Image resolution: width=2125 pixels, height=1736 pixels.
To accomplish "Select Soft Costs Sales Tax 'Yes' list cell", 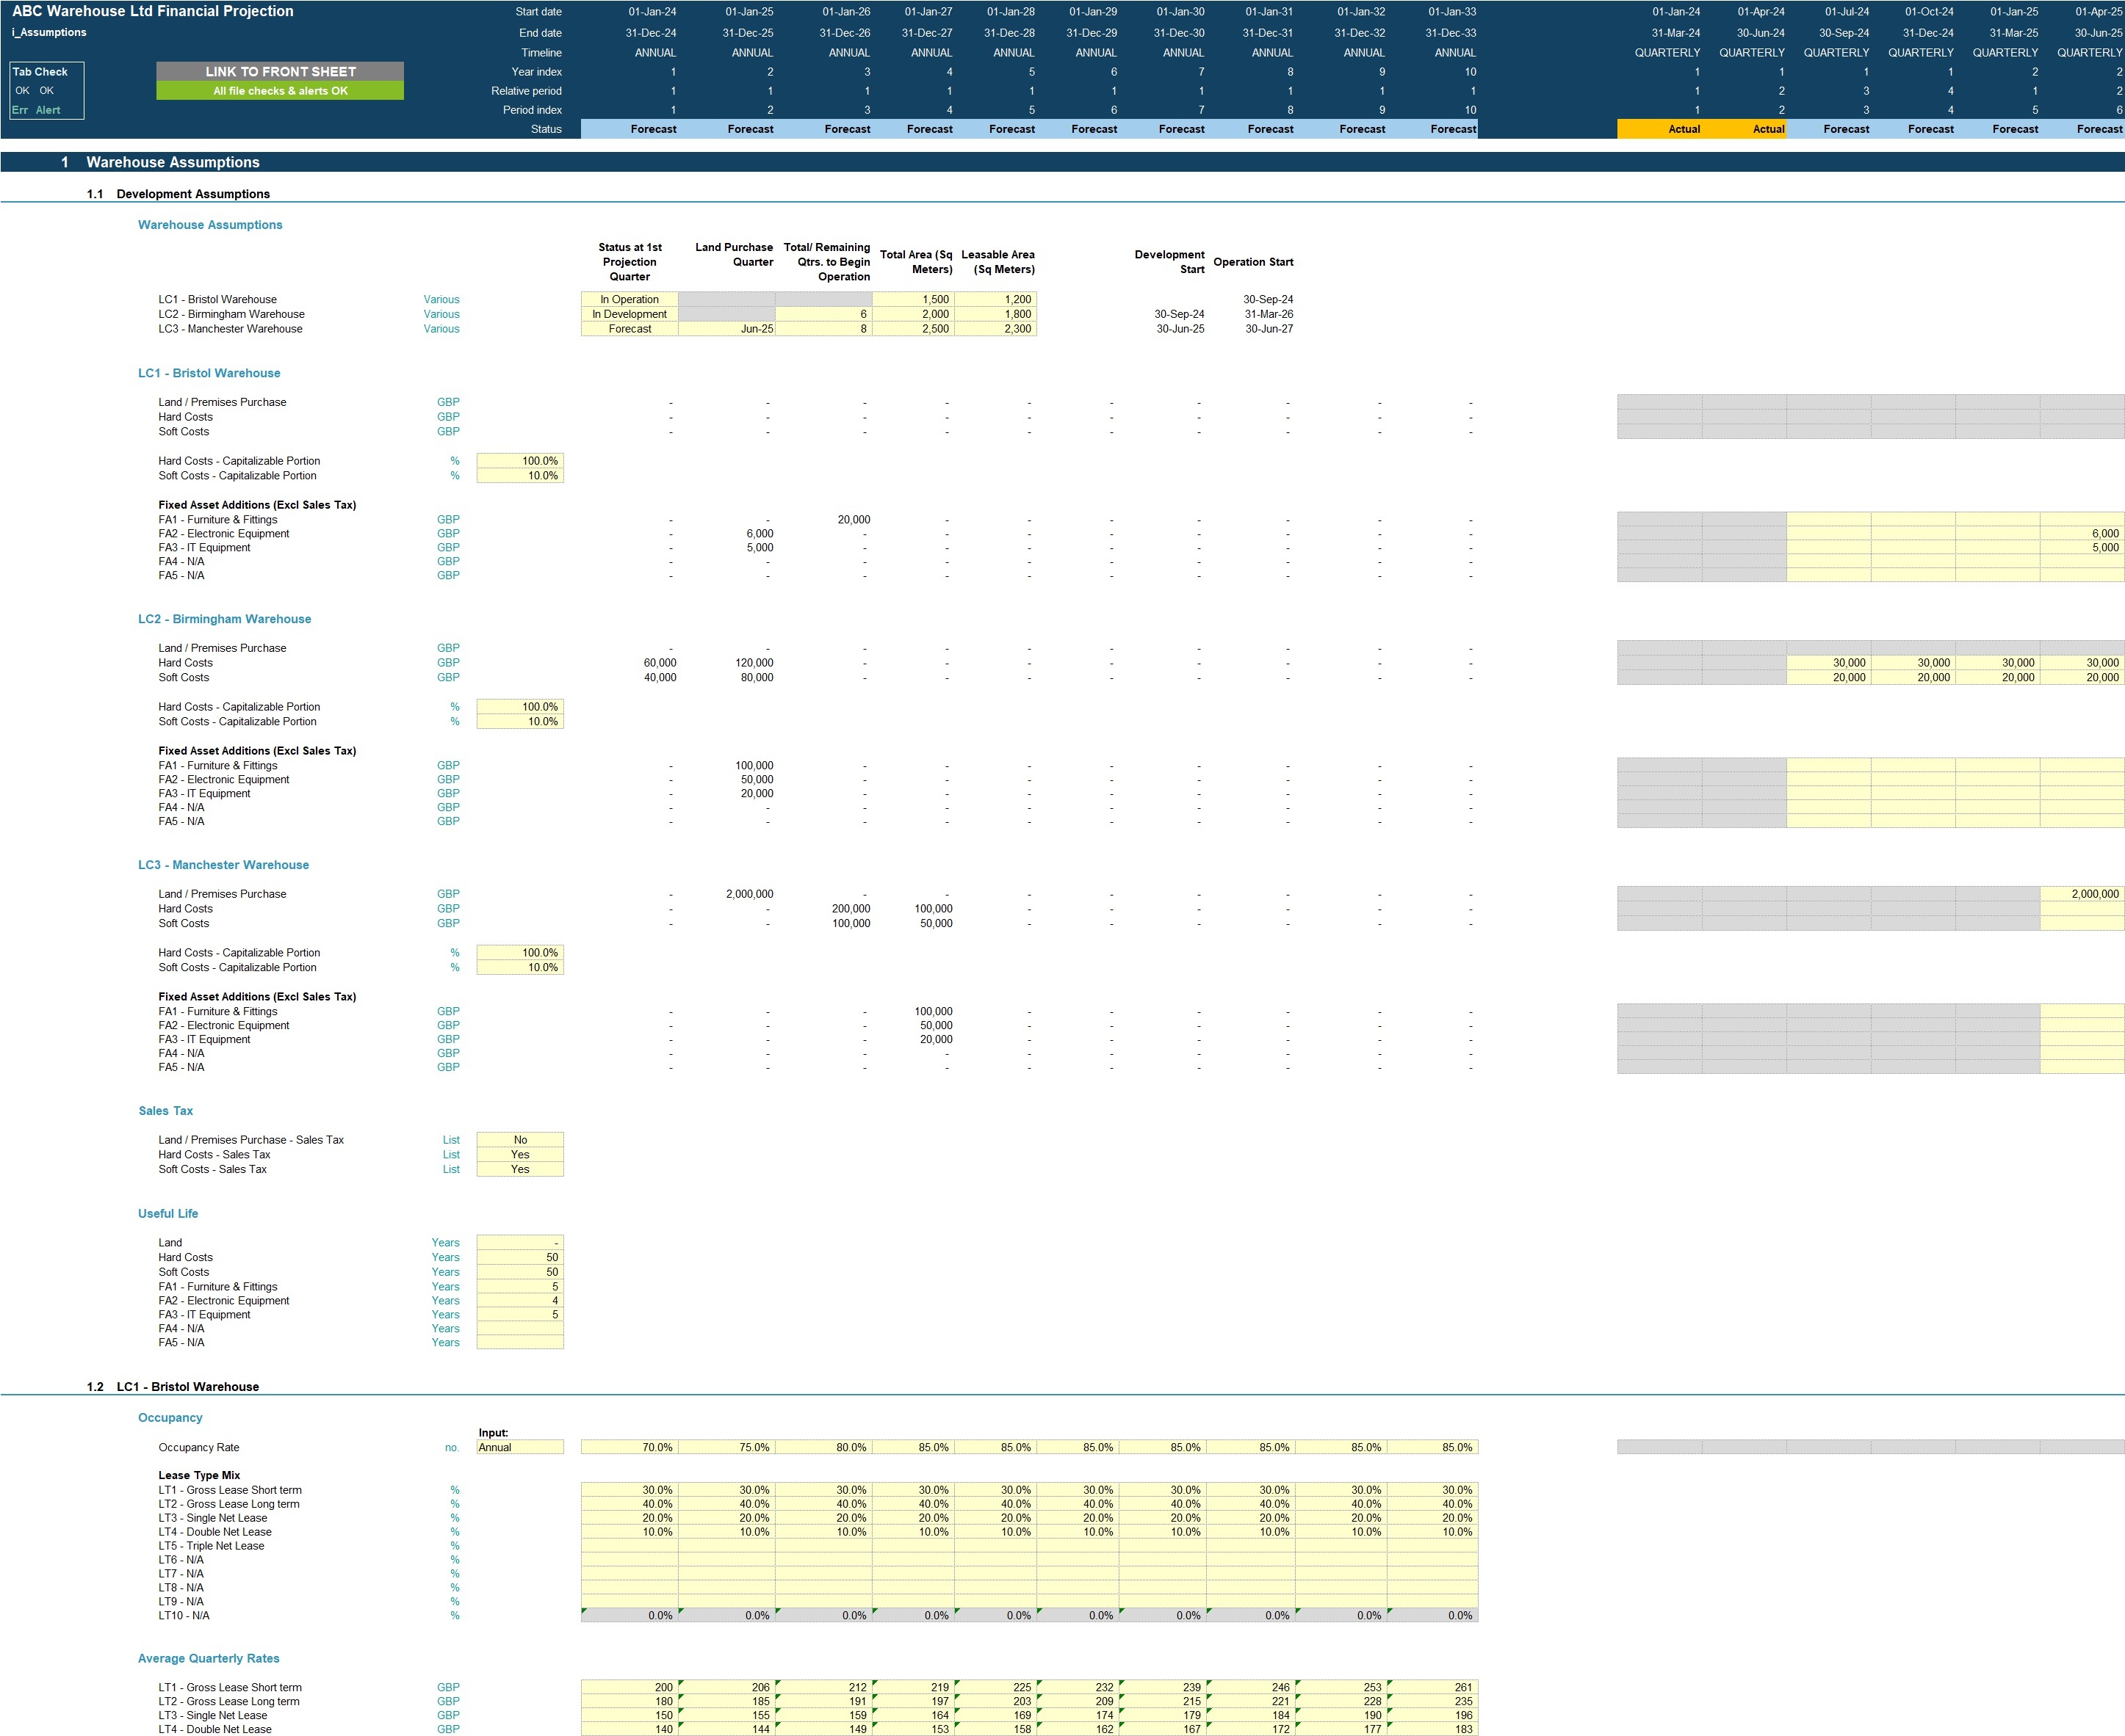I will pos(520,1169).
